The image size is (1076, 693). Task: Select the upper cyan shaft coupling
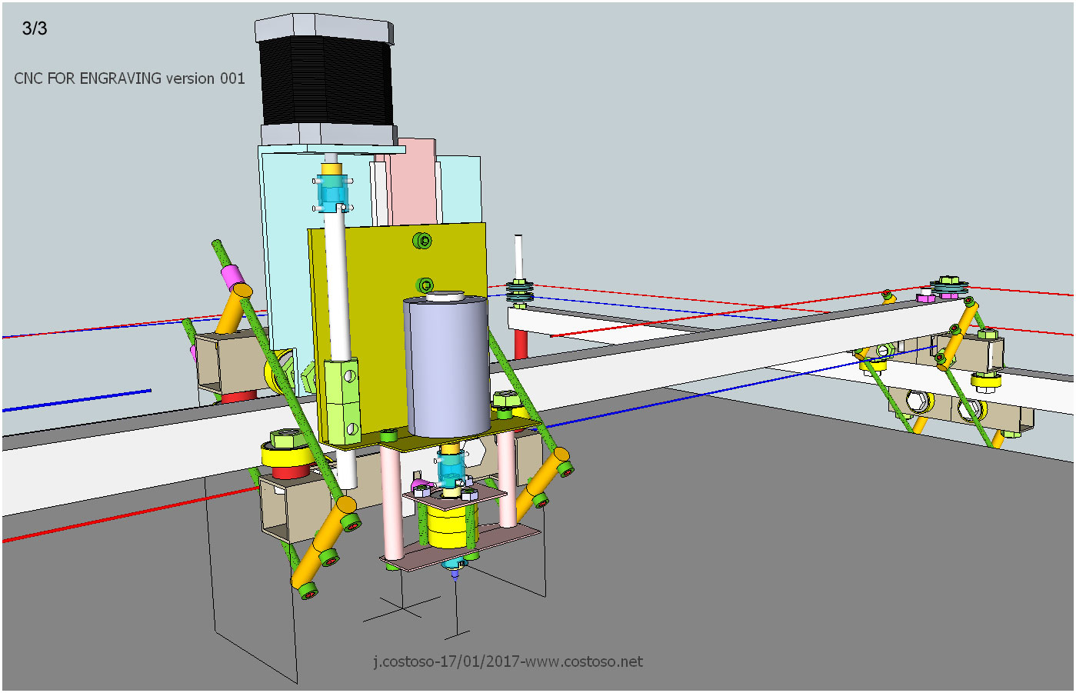click(x=332, y=193)
